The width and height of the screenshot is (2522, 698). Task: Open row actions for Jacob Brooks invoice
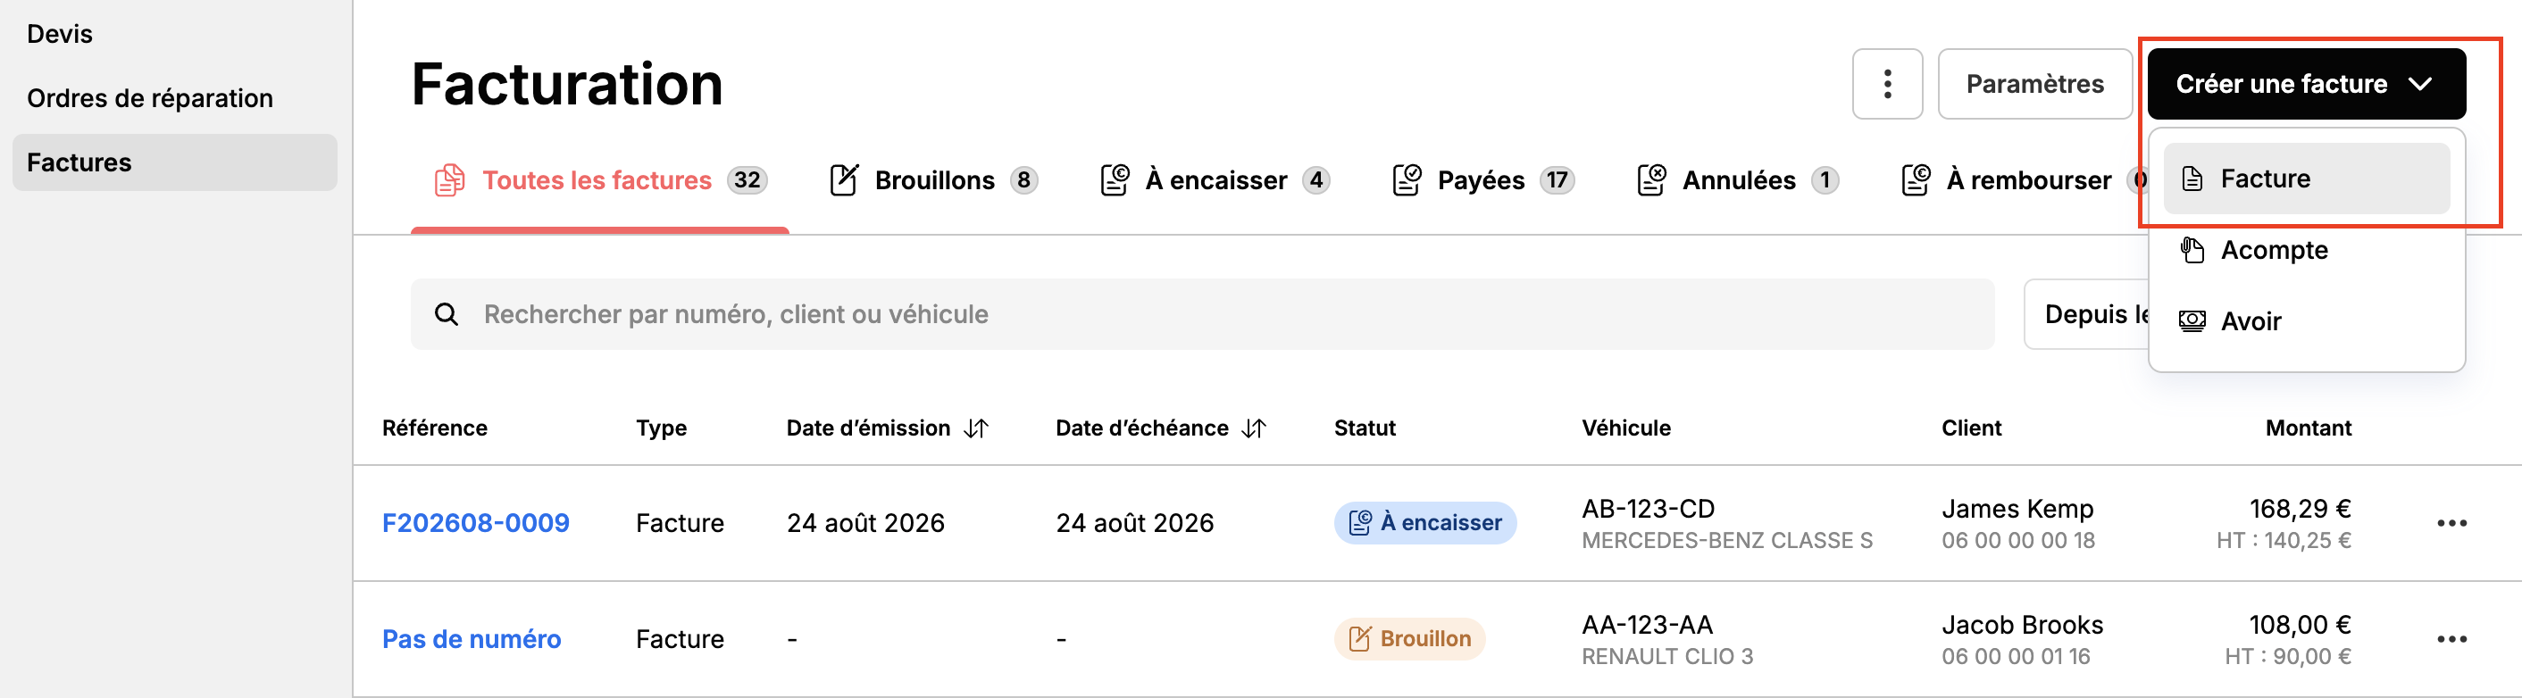(2451, 639)
